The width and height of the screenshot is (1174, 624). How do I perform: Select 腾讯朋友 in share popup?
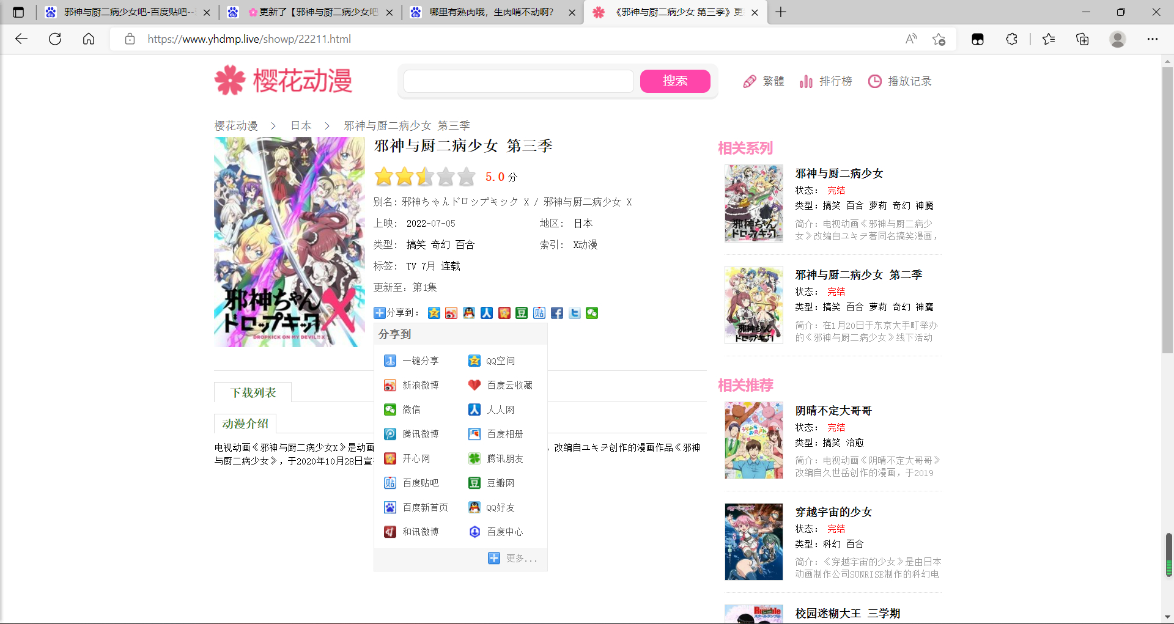pos(496,458)
